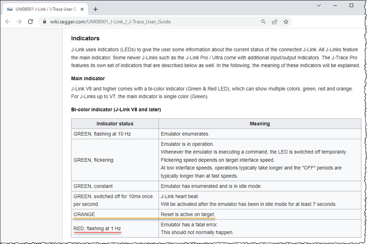Select the cell RED, flashing at 1 Hz
This screenshot has height=244, width=367.
click(115, 228)
